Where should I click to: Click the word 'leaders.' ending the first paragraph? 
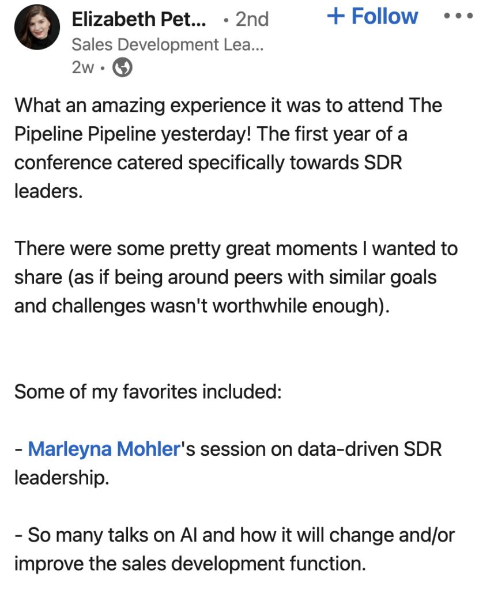point(48,191)
